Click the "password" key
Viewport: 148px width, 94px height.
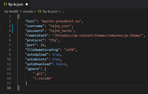pyautogui.click(x=35, y=31)
